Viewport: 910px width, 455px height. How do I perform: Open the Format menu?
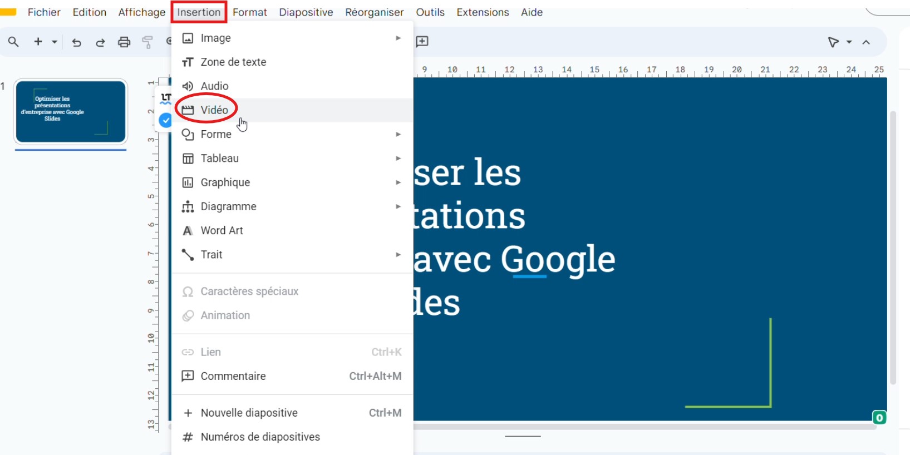250,12
